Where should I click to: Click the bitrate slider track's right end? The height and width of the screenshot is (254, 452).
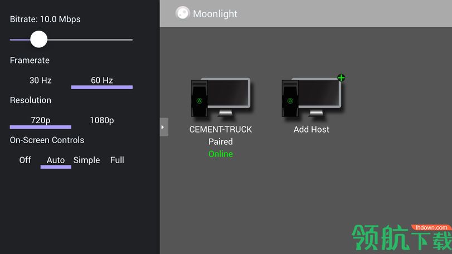click(131, 40)
